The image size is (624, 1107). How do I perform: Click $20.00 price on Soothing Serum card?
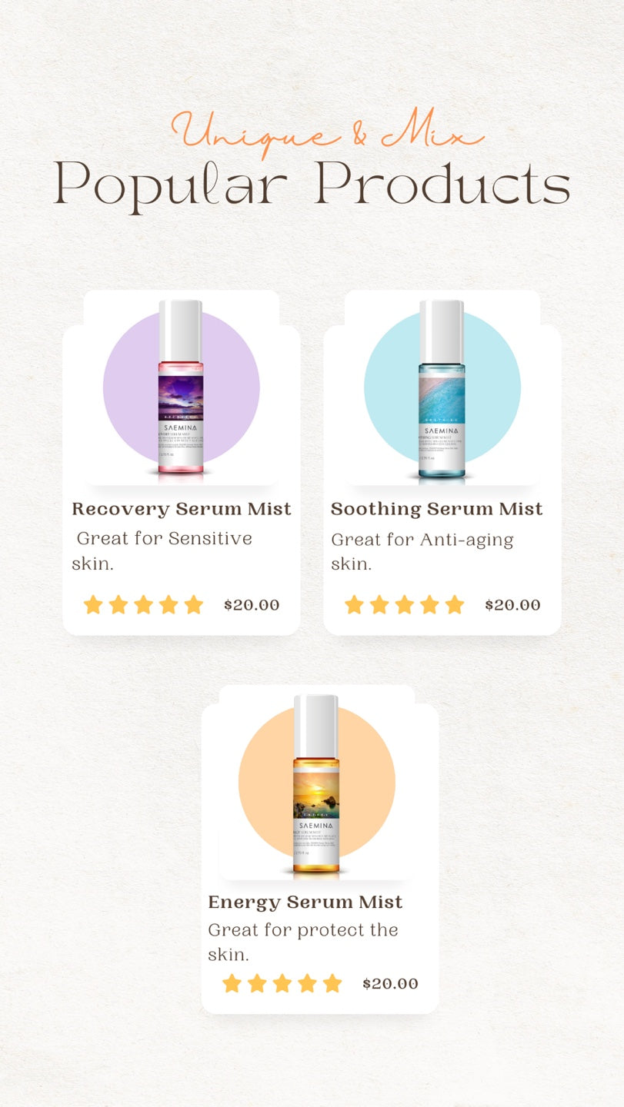[512, 605]
